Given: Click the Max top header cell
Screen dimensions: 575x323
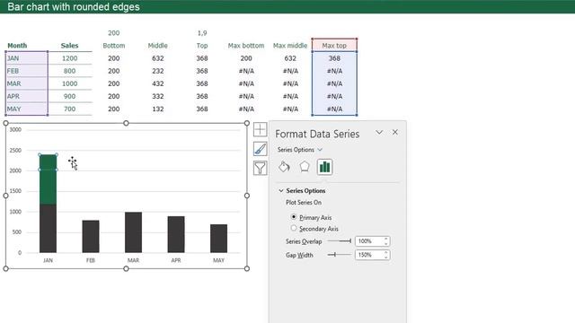Looking at the screenshot, I should pyautogui.click(x=334, y=46).
